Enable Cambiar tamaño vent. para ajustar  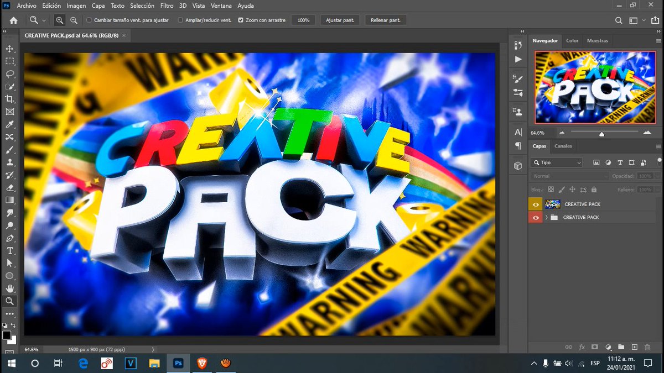coord(88,20)
